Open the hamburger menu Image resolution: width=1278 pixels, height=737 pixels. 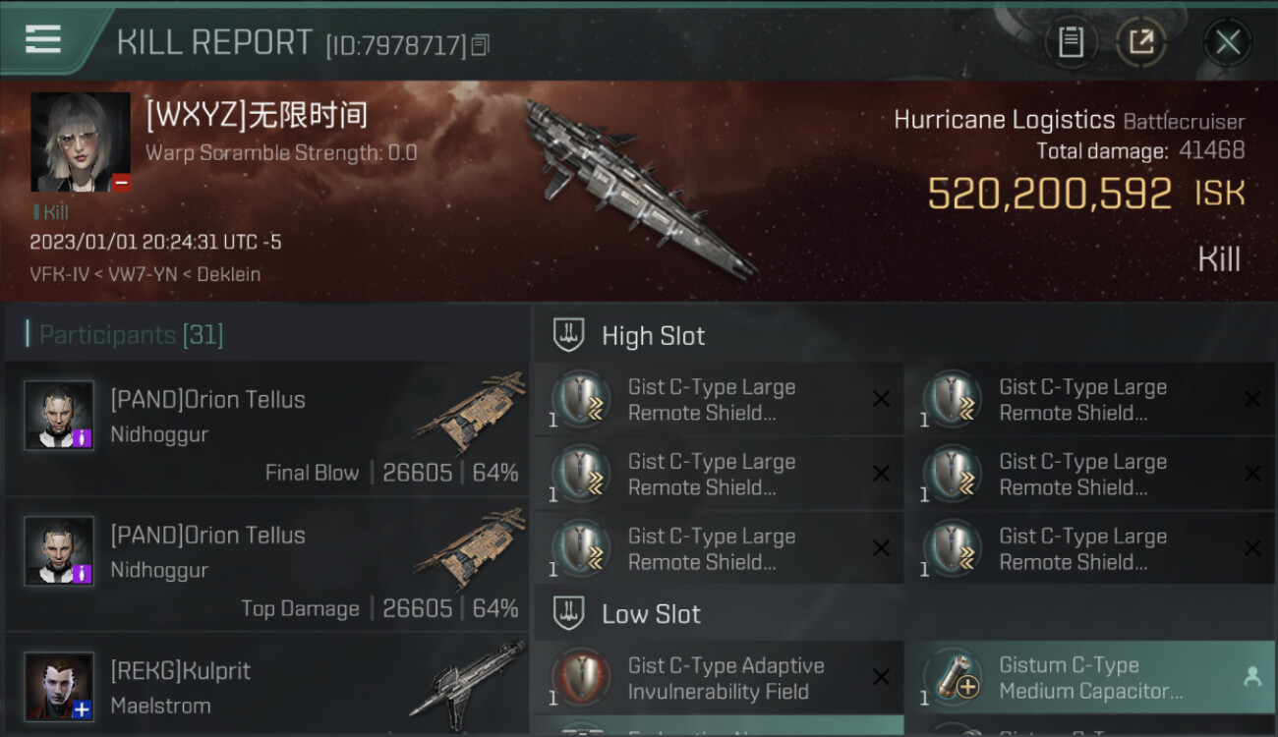point(42,40)
